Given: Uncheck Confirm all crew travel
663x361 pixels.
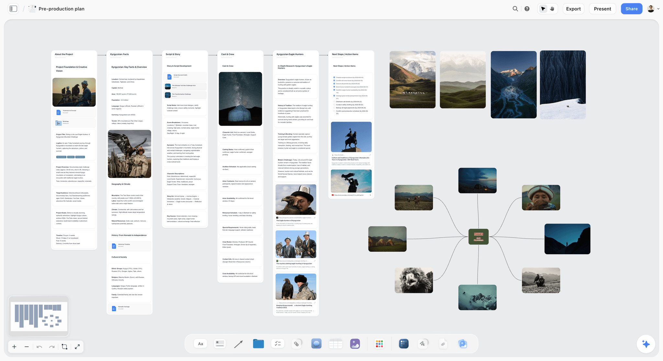Looking at the screenshot, I should pos(334,81).
